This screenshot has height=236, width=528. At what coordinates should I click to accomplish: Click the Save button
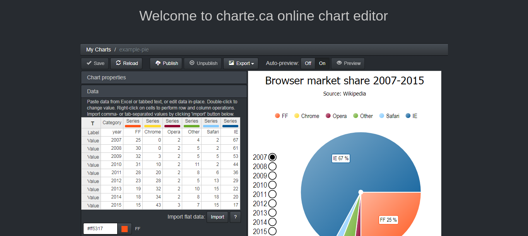coord(95,63)
